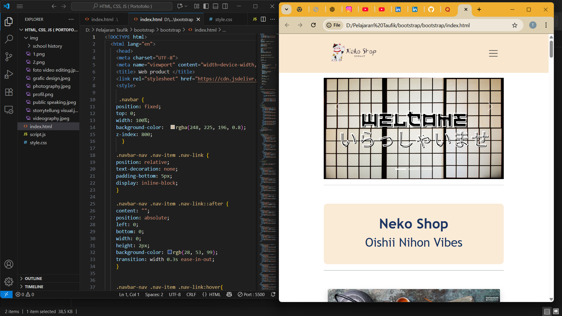Click the Manage gear icon
The image size is (562, 316).
pyautogui.click(x=9, y=281)
